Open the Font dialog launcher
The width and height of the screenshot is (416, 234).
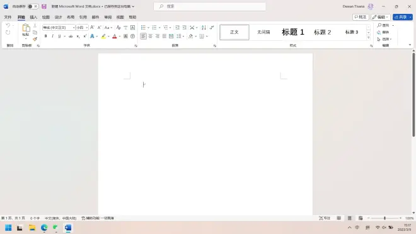click(136, 46)
